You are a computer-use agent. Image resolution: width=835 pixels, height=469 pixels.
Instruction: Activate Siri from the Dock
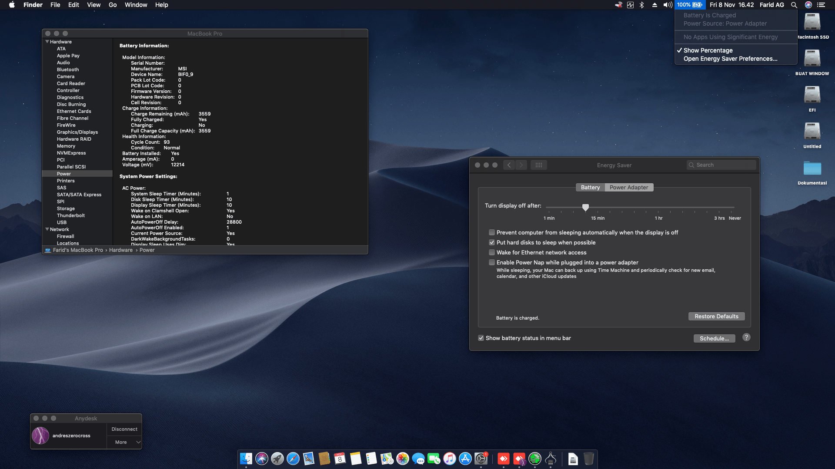(262, 459)
